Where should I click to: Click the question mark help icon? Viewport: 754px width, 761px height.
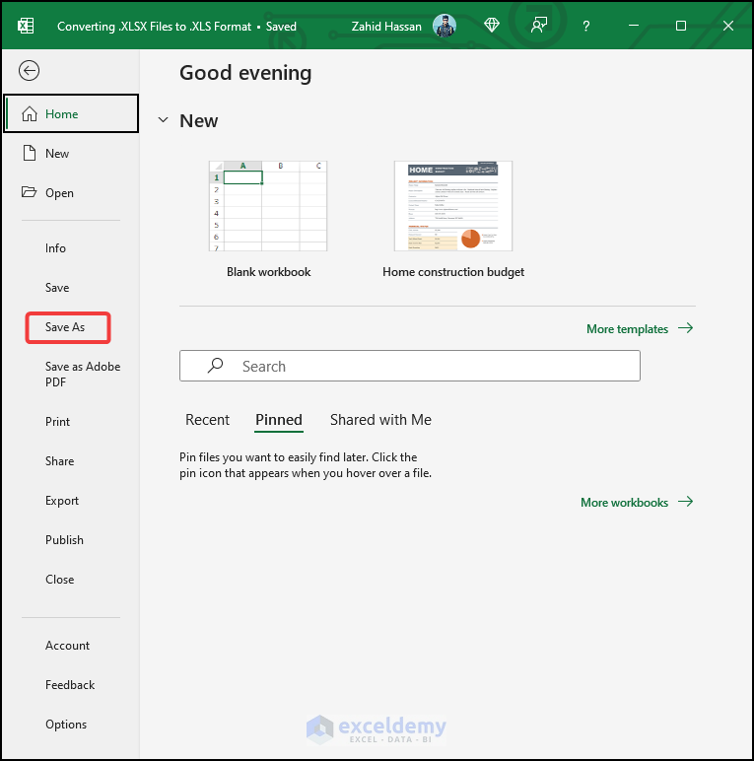click(586, 26)
